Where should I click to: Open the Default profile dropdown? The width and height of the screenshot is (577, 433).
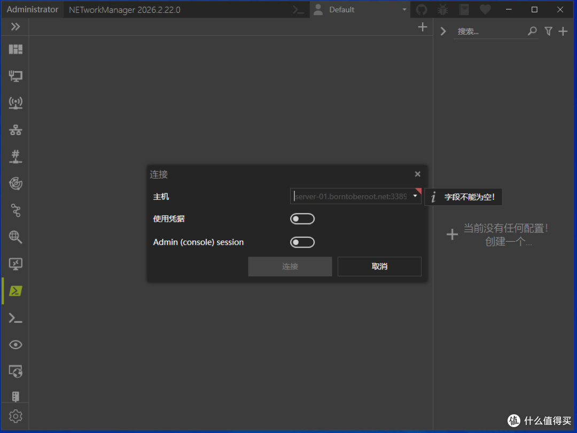(360, 10)
